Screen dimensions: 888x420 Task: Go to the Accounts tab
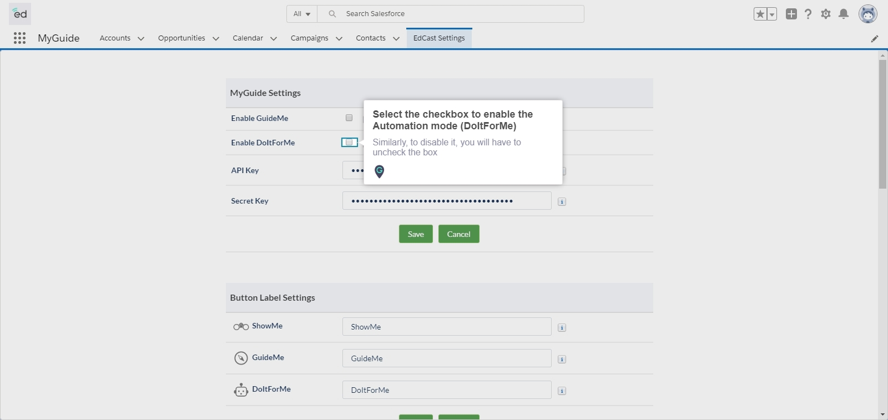click(115, 38)
